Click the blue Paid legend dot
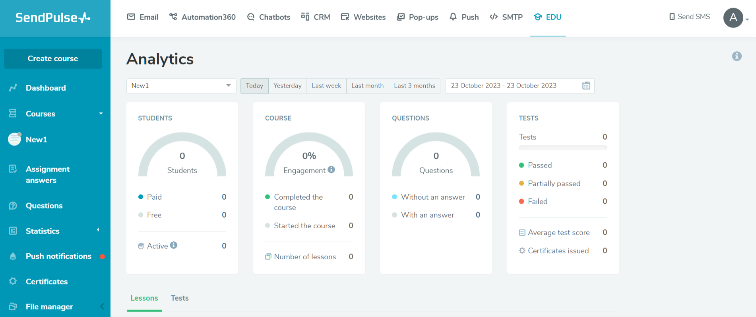 (x=141, y=196)
